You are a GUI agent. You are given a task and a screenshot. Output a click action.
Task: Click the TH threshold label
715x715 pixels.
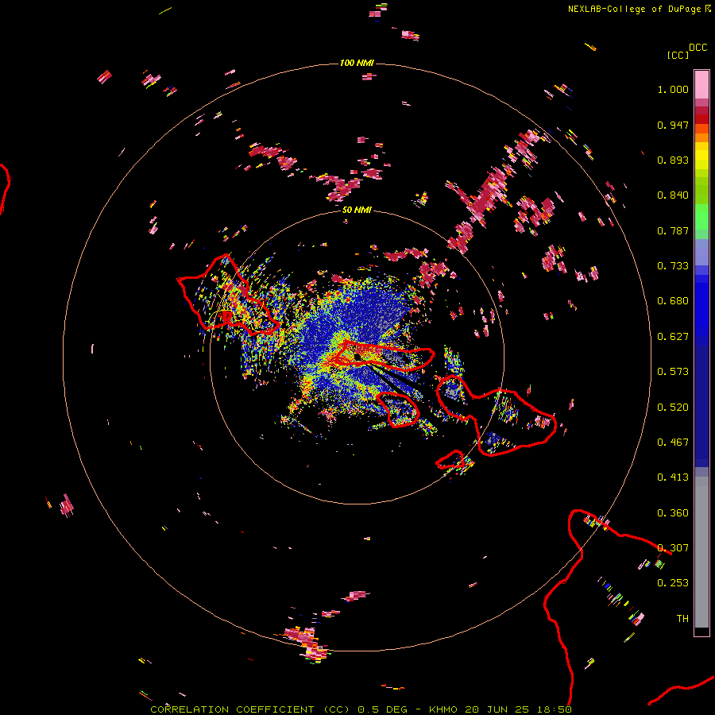(682, 619)
